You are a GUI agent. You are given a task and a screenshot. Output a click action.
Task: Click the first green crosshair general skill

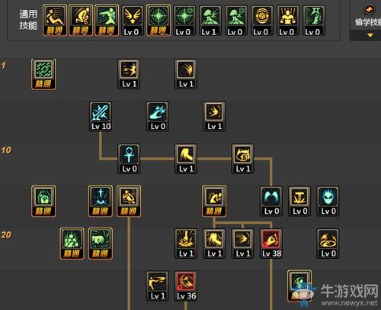point(158,21)
